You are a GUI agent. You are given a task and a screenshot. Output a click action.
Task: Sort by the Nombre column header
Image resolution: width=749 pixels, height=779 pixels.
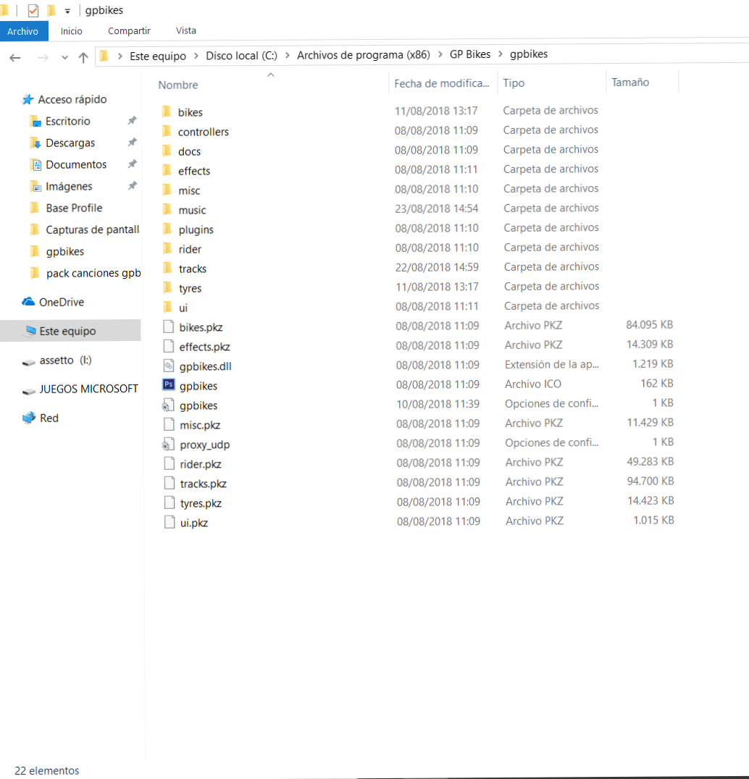pyautogui.click(x=178, y=85)
